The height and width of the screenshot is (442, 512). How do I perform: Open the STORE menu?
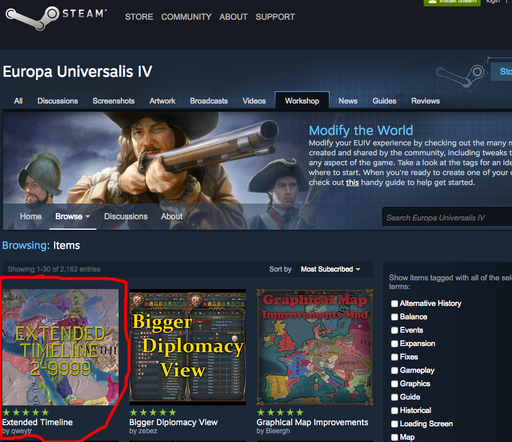[139, 17]
